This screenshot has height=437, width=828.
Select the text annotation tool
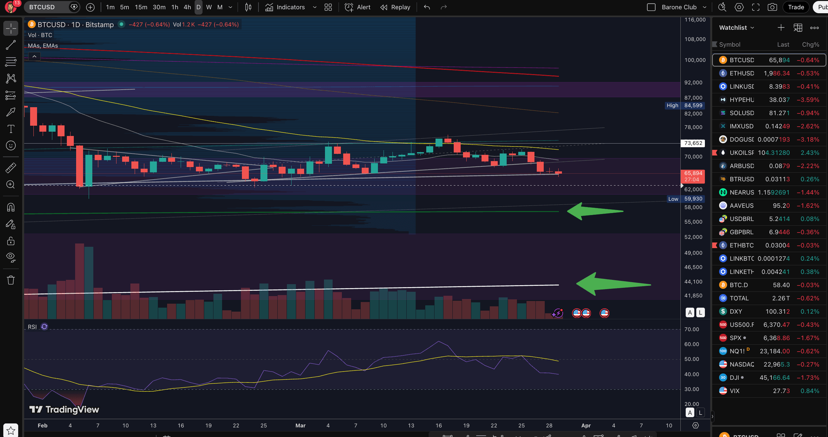coord(11,129)
